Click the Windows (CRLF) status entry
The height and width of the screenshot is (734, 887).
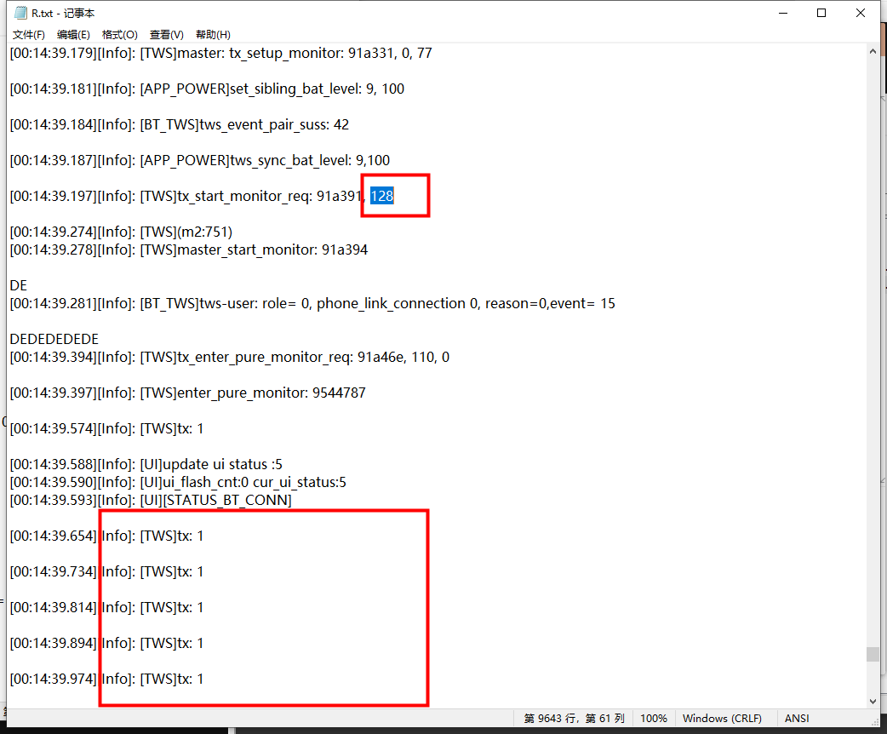(722, 718)
